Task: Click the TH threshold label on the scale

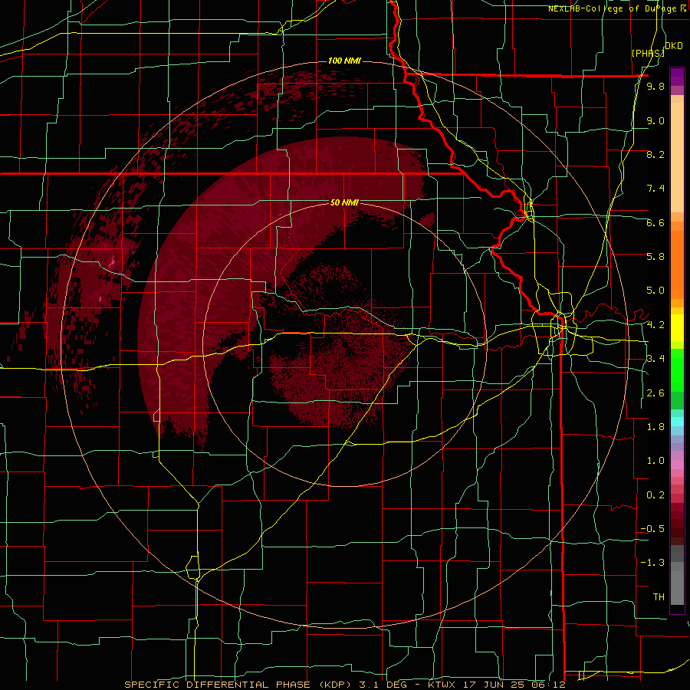Action: coord(659,596)
